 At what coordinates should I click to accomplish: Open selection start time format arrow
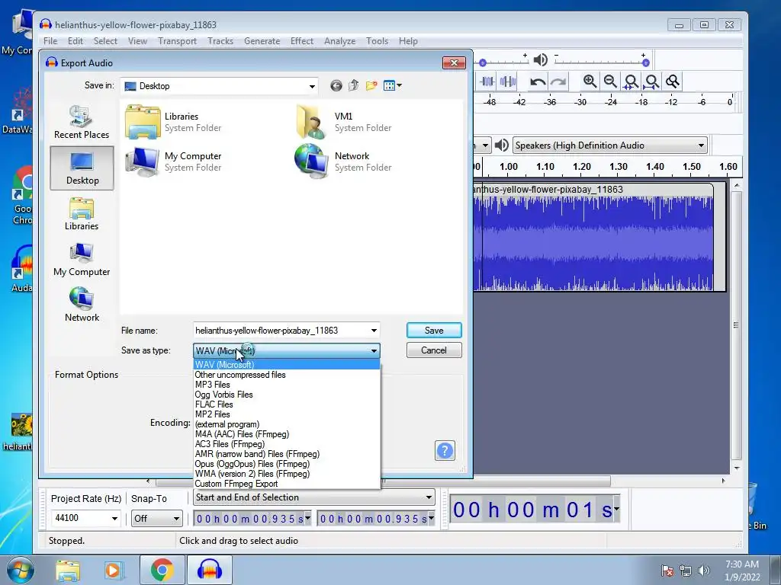point(307,518)
